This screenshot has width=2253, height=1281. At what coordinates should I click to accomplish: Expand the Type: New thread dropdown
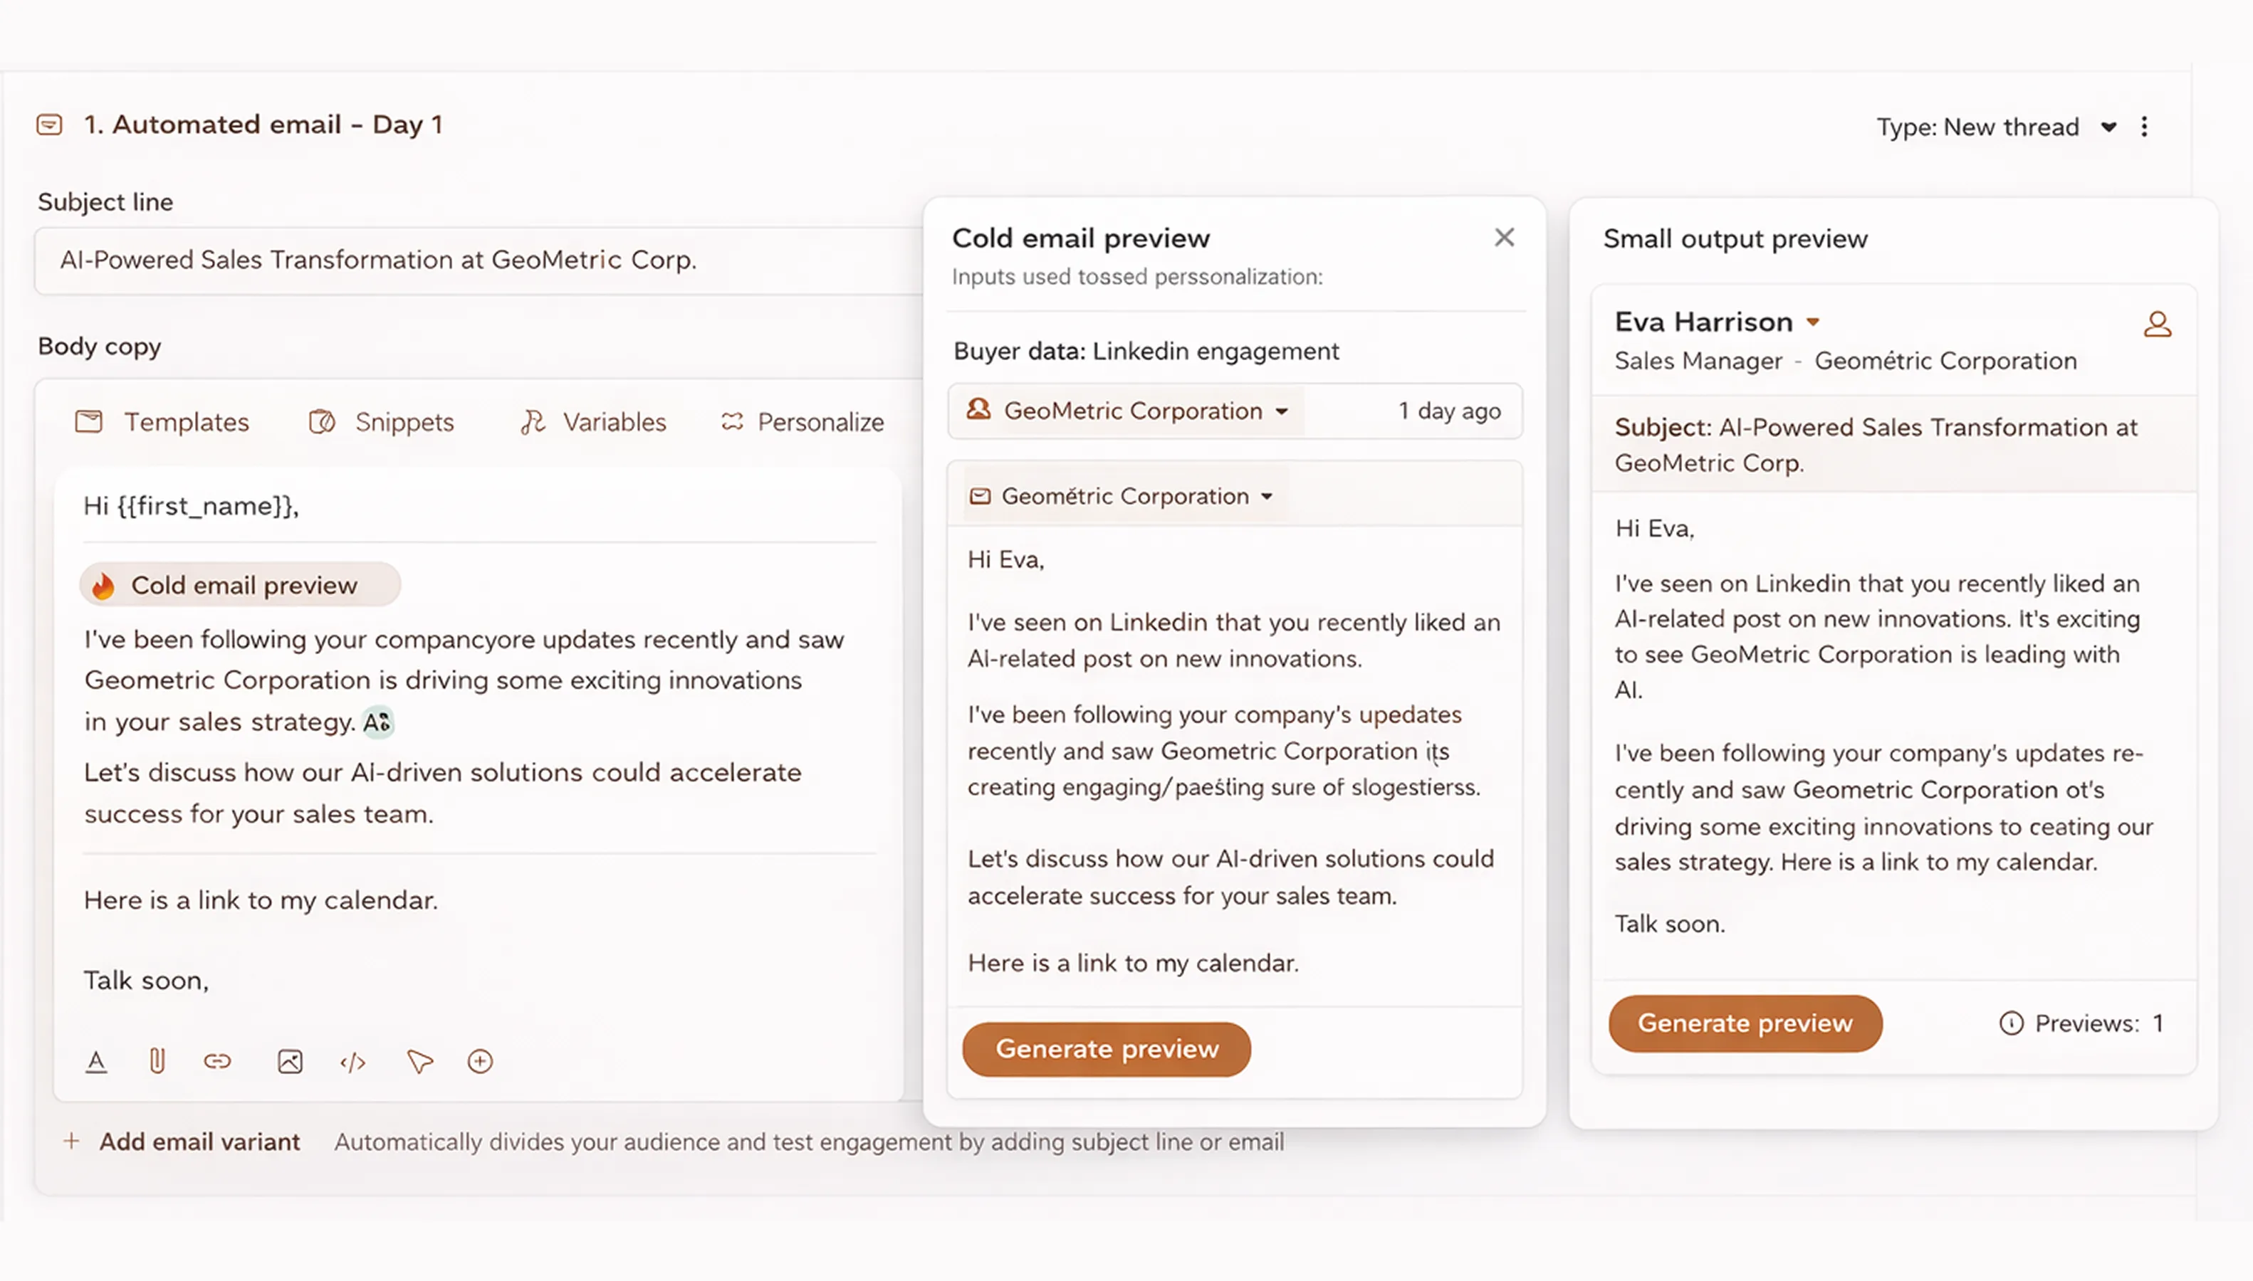[x=1996, y=127]
